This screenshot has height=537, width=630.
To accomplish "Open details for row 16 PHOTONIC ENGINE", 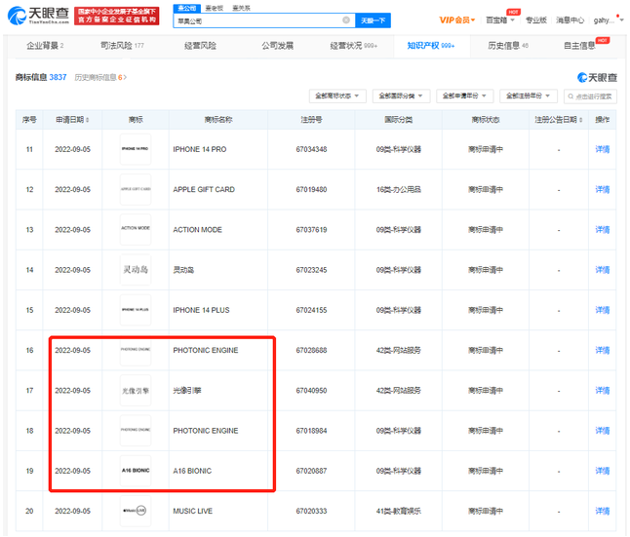I will [x=603, y=350].
